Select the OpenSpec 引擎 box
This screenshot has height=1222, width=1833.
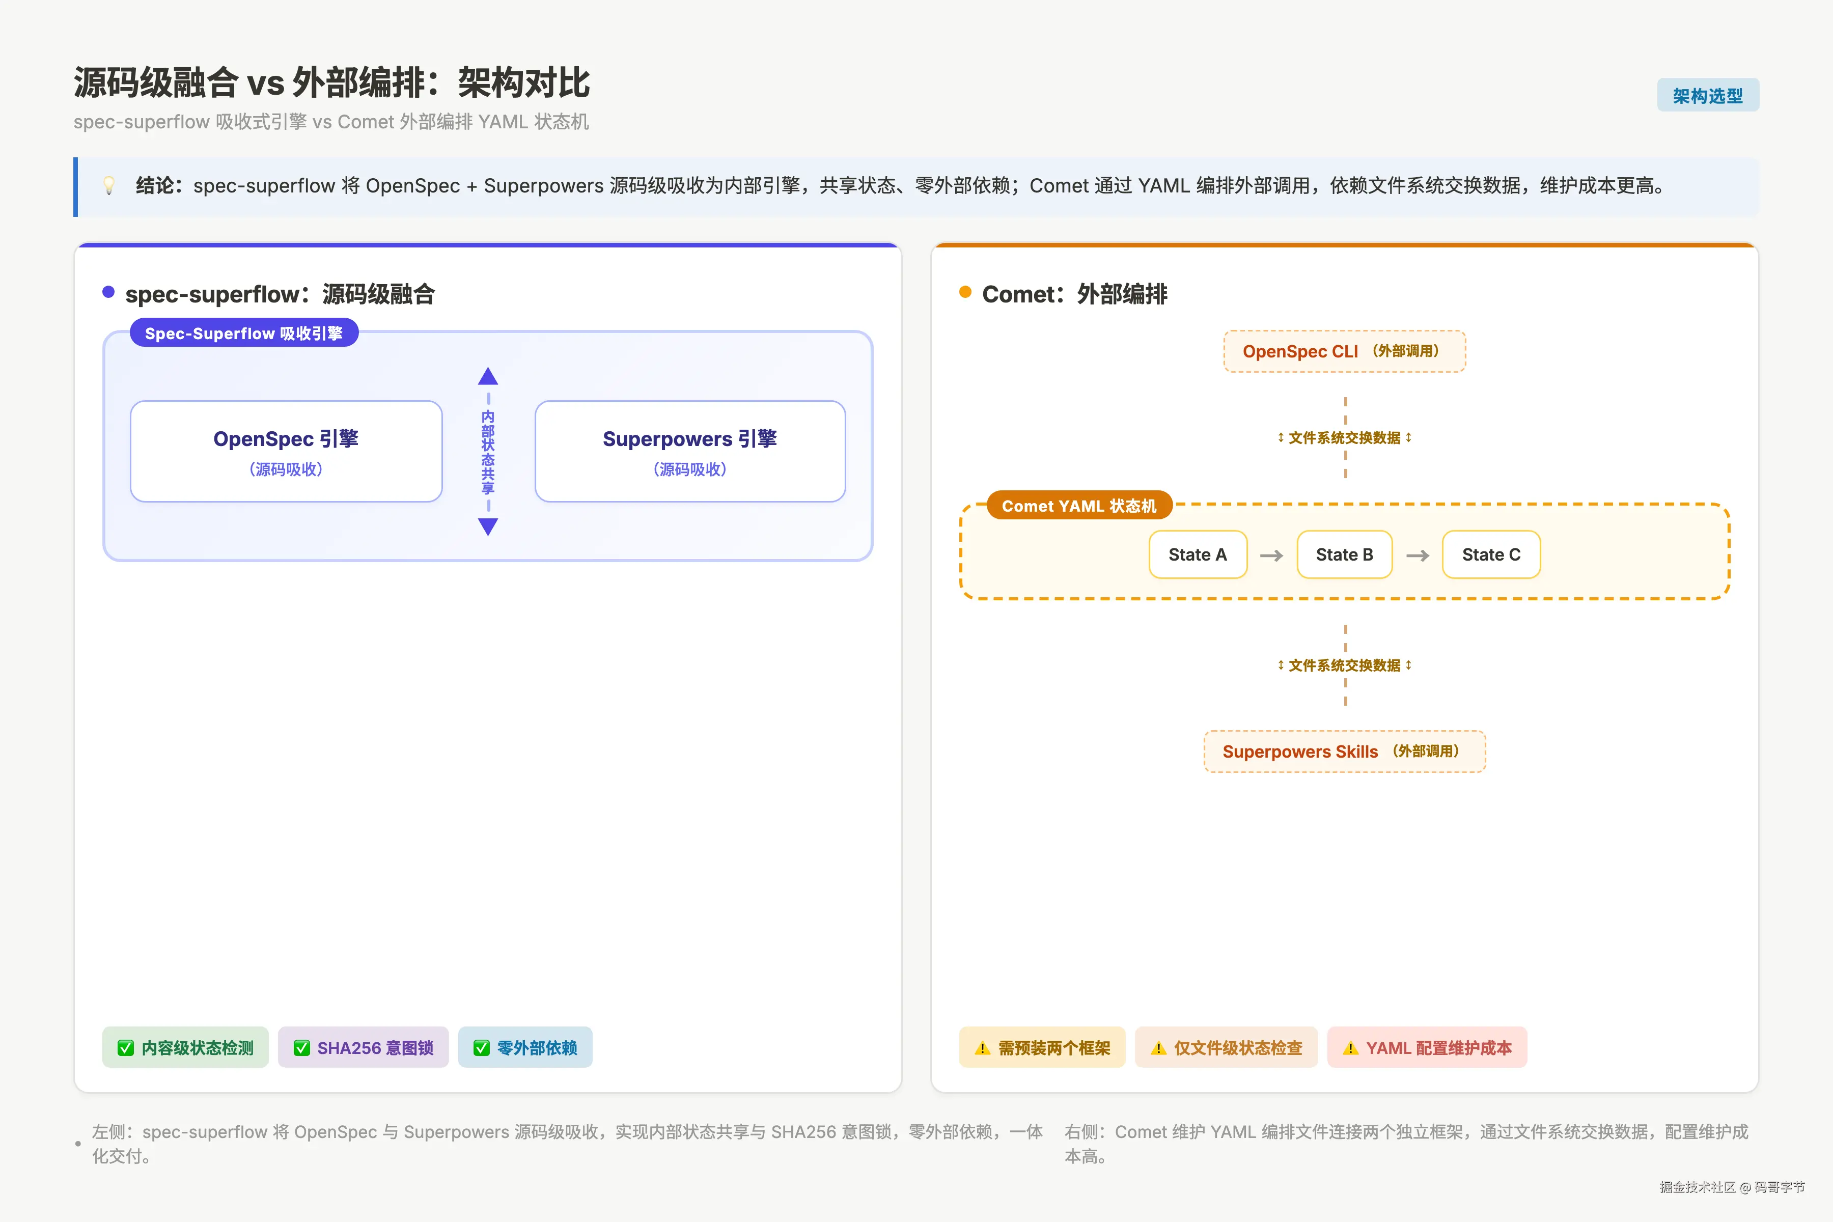286,451
